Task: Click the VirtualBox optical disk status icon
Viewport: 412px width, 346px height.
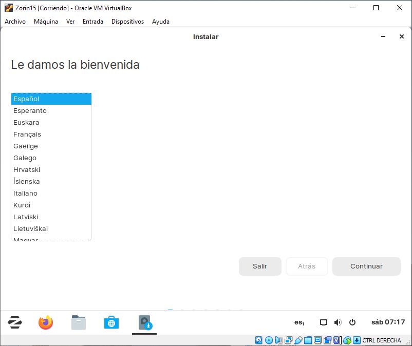Action: tap(268, 340)
